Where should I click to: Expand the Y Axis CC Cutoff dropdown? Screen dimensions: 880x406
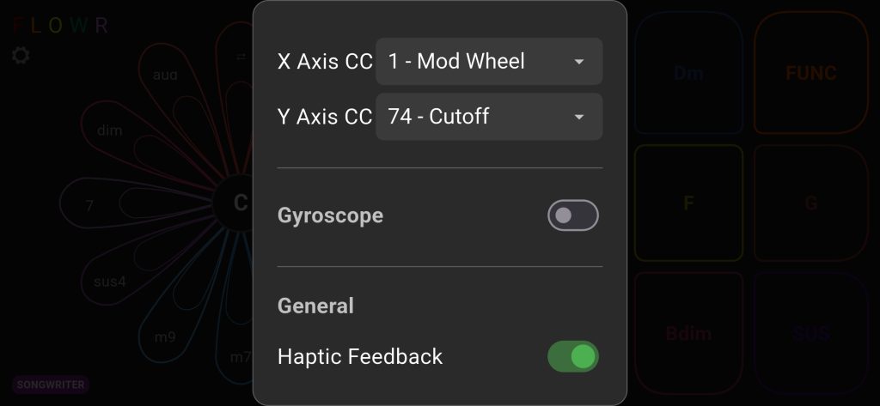[488, 117]
